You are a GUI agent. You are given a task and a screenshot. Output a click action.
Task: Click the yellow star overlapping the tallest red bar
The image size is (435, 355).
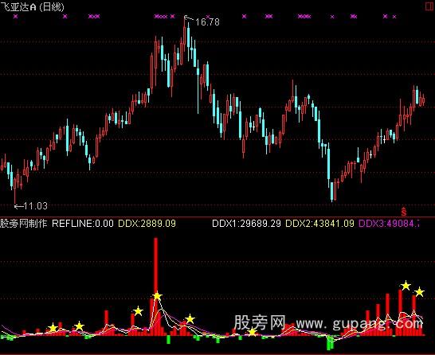[x=157, y=296]
